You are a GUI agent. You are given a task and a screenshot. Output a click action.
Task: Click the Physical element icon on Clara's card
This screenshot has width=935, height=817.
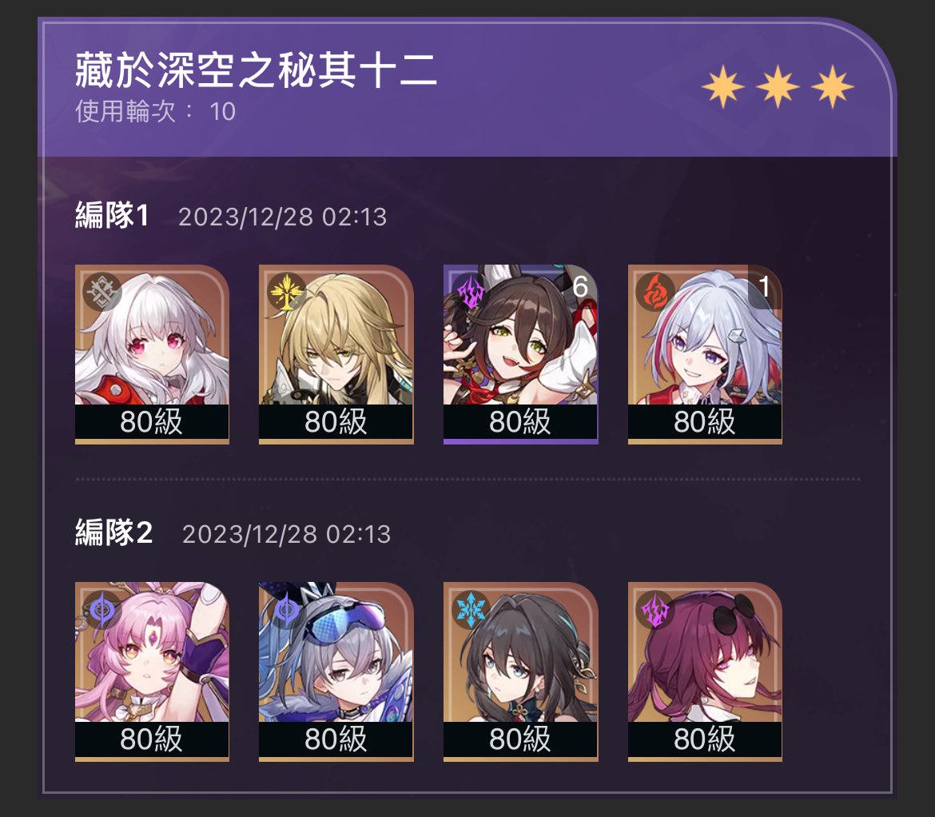tap(102, 292)
